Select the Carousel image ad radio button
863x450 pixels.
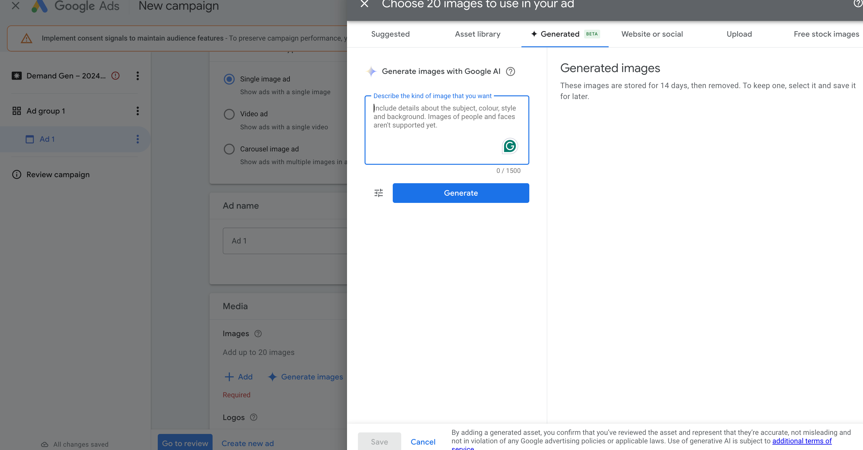click(x=228, y=149)
